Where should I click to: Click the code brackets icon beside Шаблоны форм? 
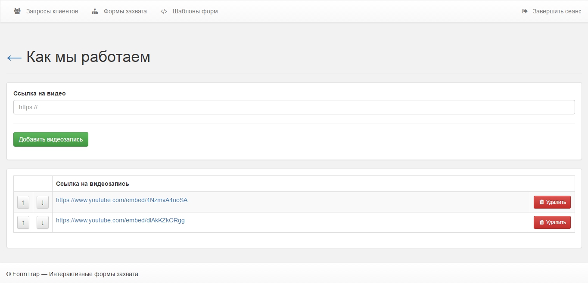164,11
